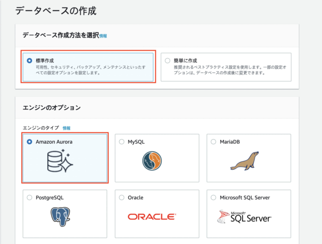Click the データベースの作成 page title
322x244 pixels.
[x=56, y=11]
